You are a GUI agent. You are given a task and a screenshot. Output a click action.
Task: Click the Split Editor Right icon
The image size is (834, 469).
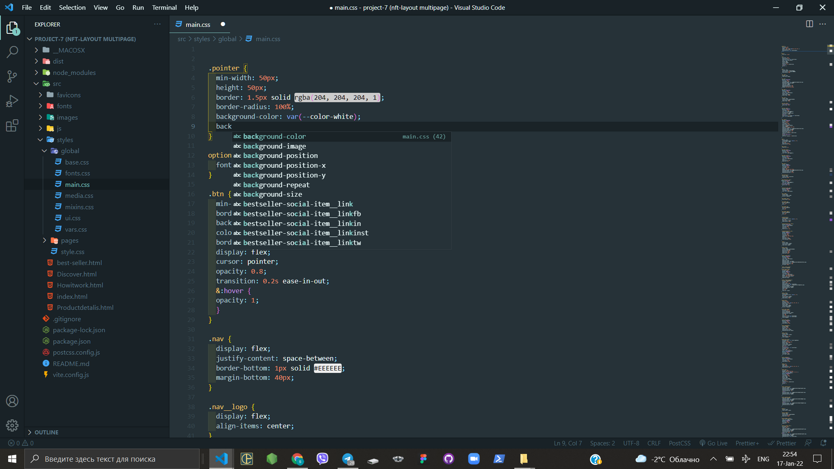point(809,24)
